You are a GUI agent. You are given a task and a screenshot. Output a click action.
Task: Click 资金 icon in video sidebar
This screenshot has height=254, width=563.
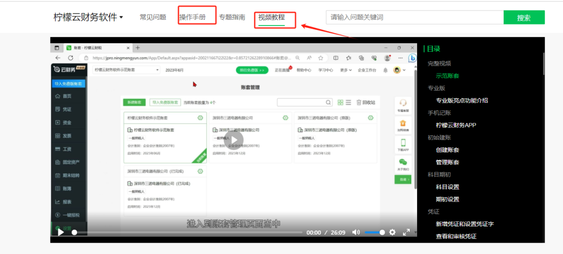tap(57, 122)
